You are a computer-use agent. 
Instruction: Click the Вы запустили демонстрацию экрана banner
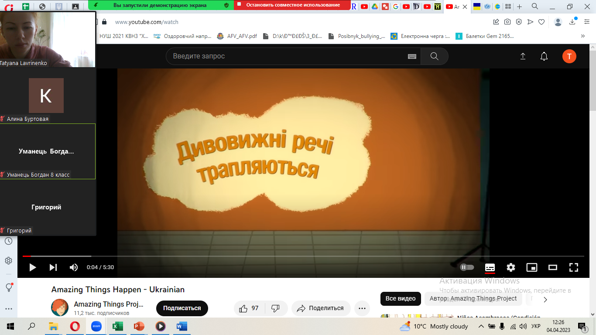coord(160,5)
